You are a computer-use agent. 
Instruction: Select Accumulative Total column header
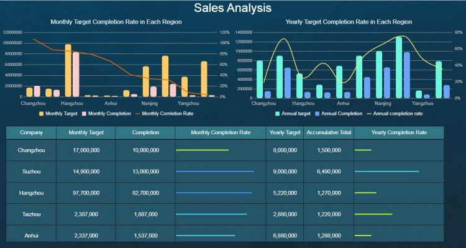click(329, 132)
